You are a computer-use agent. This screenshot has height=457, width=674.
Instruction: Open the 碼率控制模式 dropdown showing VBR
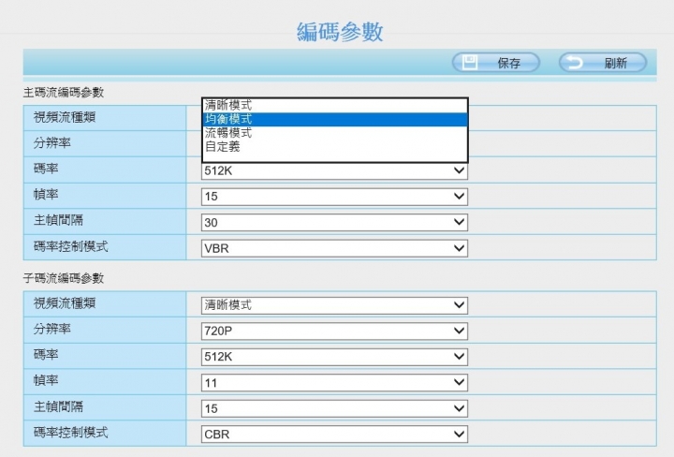(334, 248)
